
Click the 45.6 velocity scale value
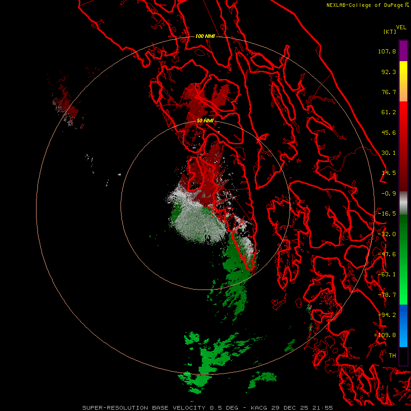coord(389,132)
